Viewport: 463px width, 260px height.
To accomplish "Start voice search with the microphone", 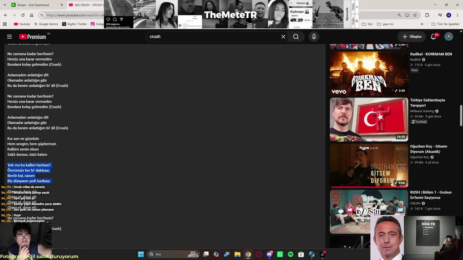I will (x=314, y=36).
